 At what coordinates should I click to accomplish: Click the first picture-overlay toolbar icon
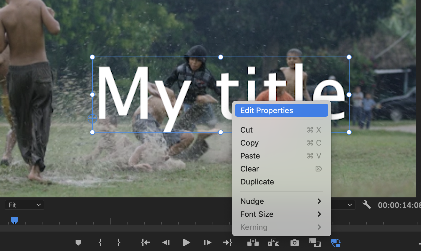(253, 242)
